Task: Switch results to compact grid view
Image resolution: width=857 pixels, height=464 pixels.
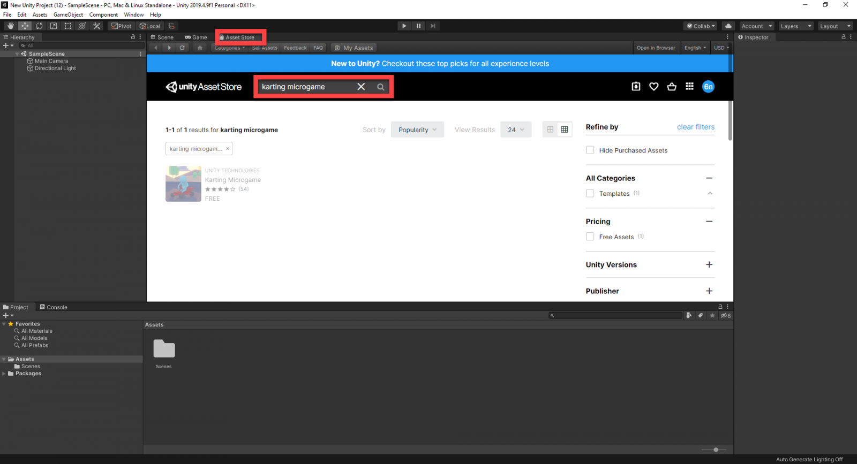Action: click(565, 130)
